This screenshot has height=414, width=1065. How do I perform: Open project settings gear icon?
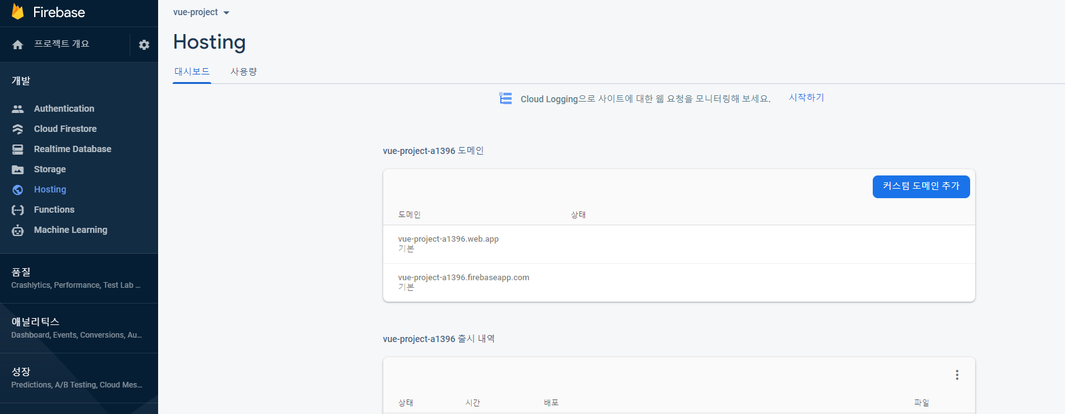coord(144,45)
